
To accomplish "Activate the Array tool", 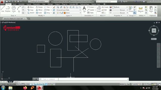I will tap(47, 13).
